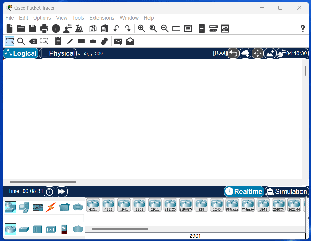Click the help question mark icon

(x=303, y=29)
